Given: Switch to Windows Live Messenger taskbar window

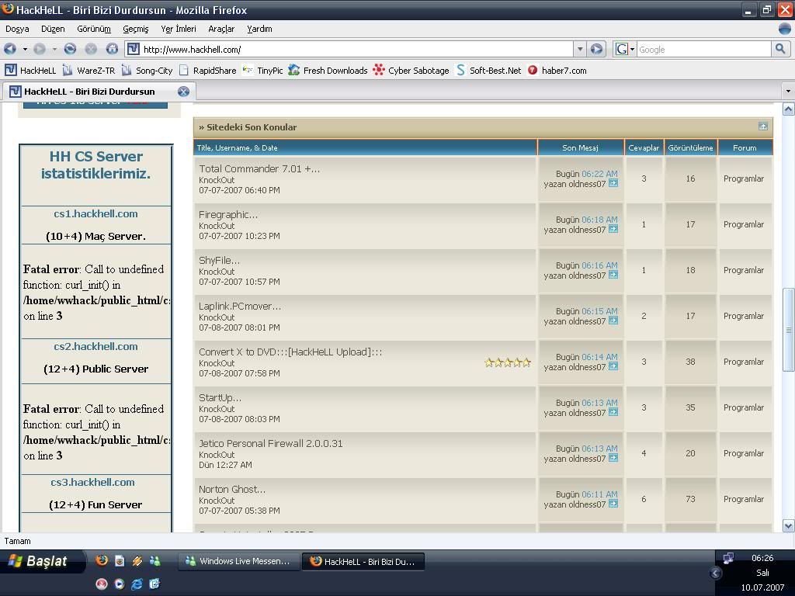Looking at the screenshot, I should pos(238,561).
